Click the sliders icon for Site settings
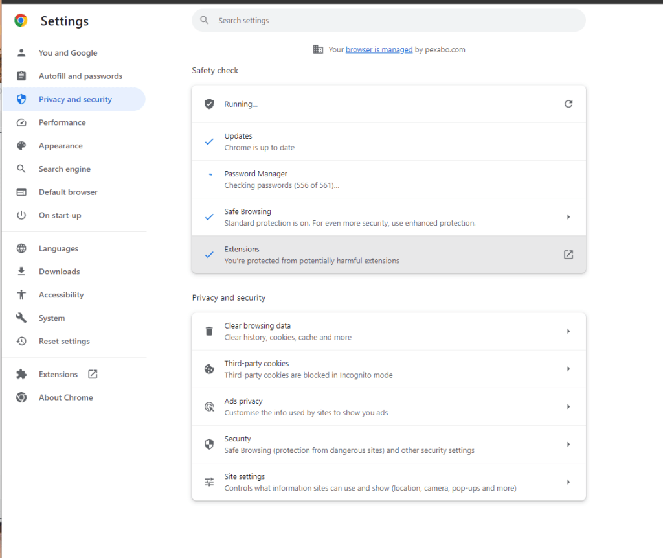This screenshot has height=558, width=663. click(x=209, y=482)
